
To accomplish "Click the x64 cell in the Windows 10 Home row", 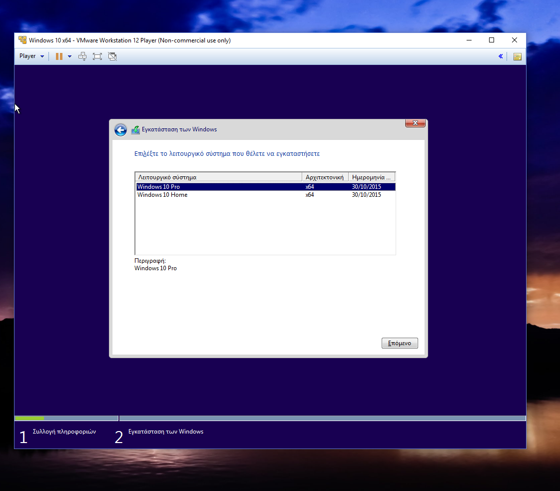I will 310,195.
